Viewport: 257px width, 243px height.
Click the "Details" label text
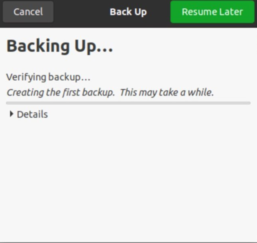[x=32, y=114]
